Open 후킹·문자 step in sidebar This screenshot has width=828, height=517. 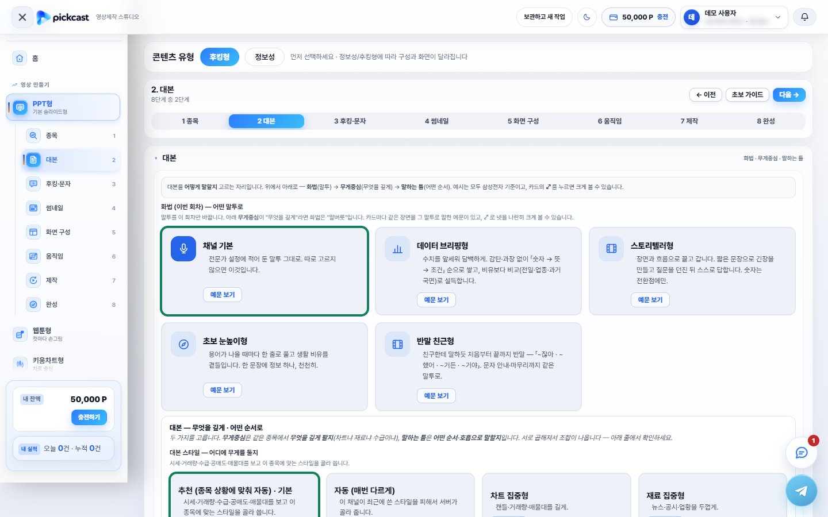click(x=71, y=184)
